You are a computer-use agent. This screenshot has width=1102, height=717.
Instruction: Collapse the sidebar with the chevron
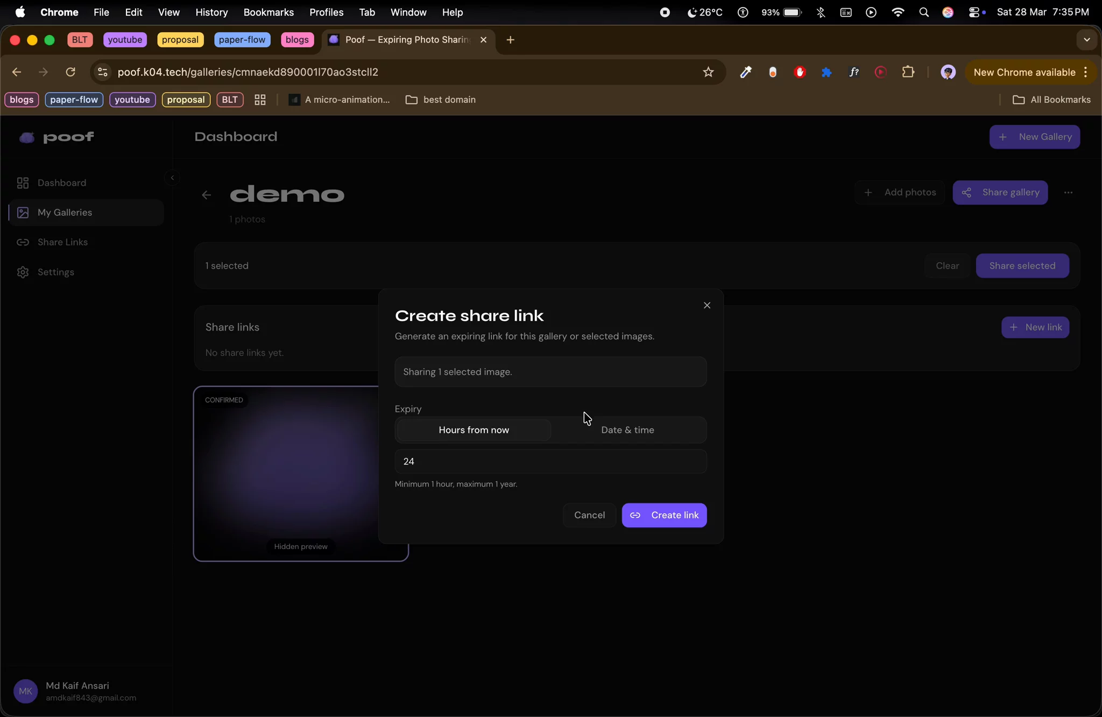pyautogui.click(x=172, y=178)
